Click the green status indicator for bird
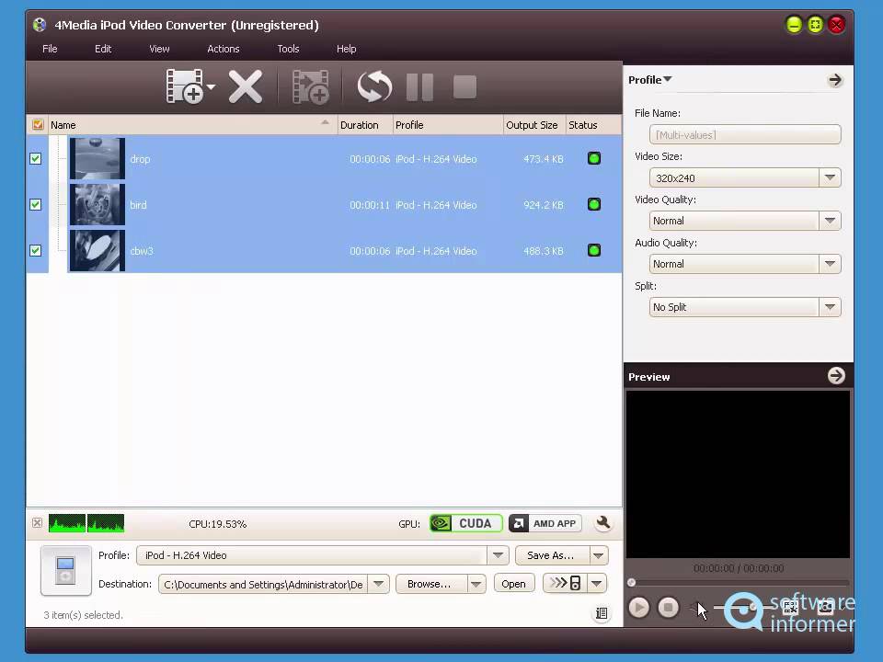Viewport: 883px width, 662px height. tap(594, 204)
